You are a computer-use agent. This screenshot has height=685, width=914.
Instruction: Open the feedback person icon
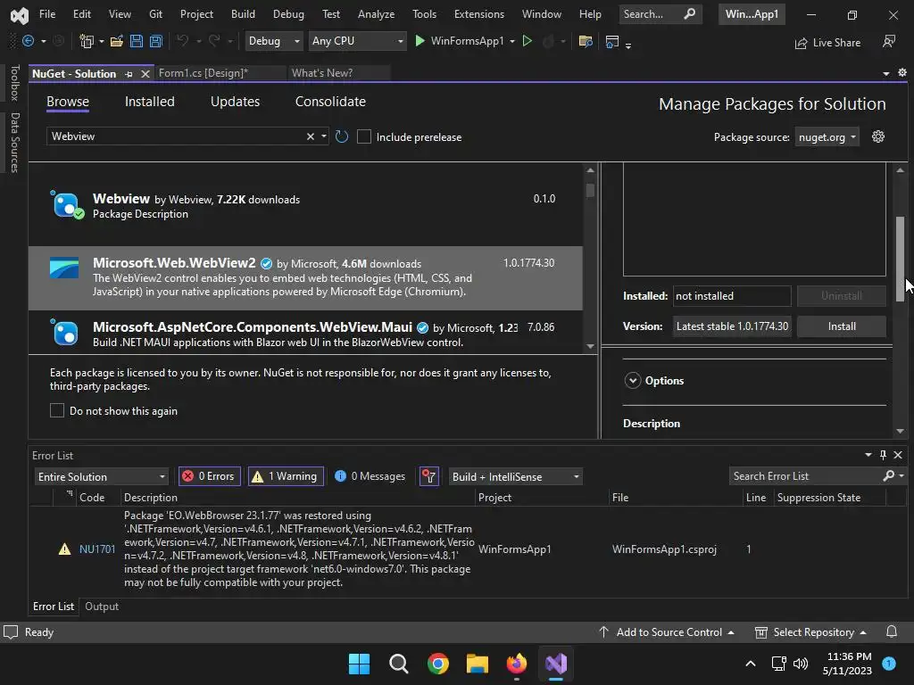click(889, 41)
